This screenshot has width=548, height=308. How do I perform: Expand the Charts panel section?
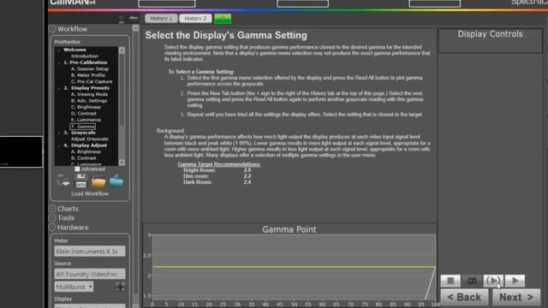[x=52, y=209]
